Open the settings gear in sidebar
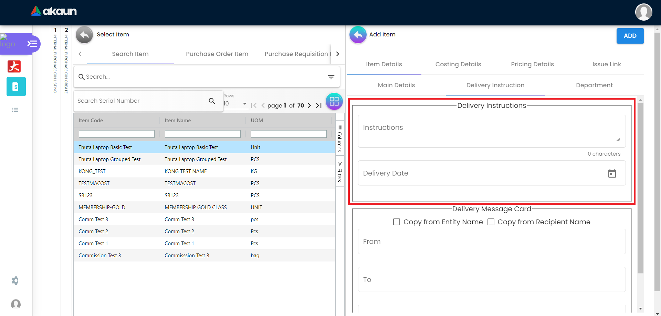This screenshot has width=661, height=316. 15,281
